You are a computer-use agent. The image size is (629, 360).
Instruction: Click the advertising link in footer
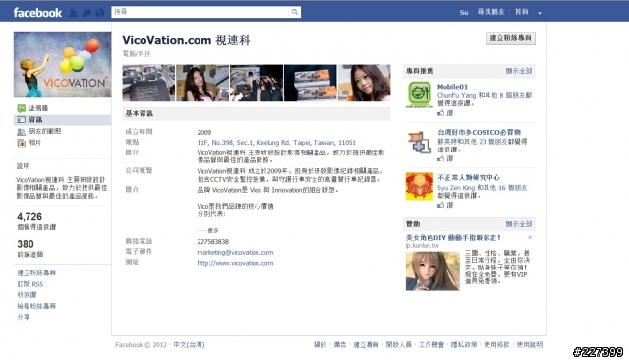(340, 344)
